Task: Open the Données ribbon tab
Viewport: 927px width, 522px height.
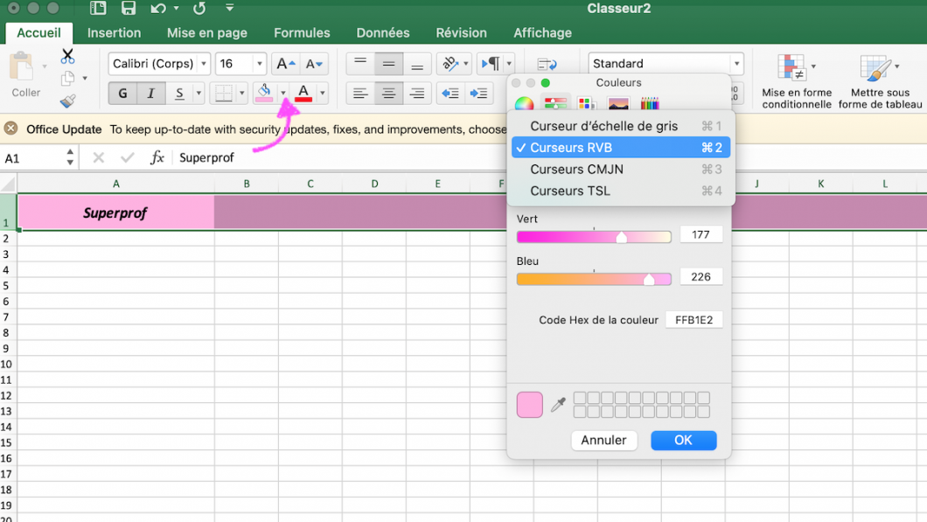Action: click(x=383, y=32)
